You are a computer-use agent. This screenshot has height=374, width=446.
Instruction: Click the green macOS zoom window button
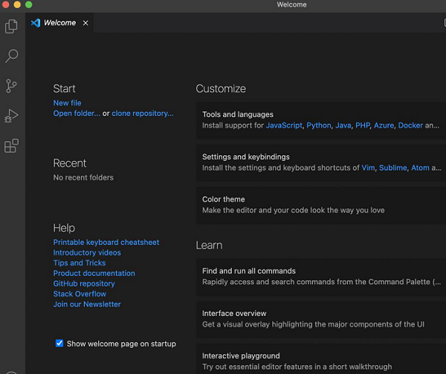pos(30,4)
